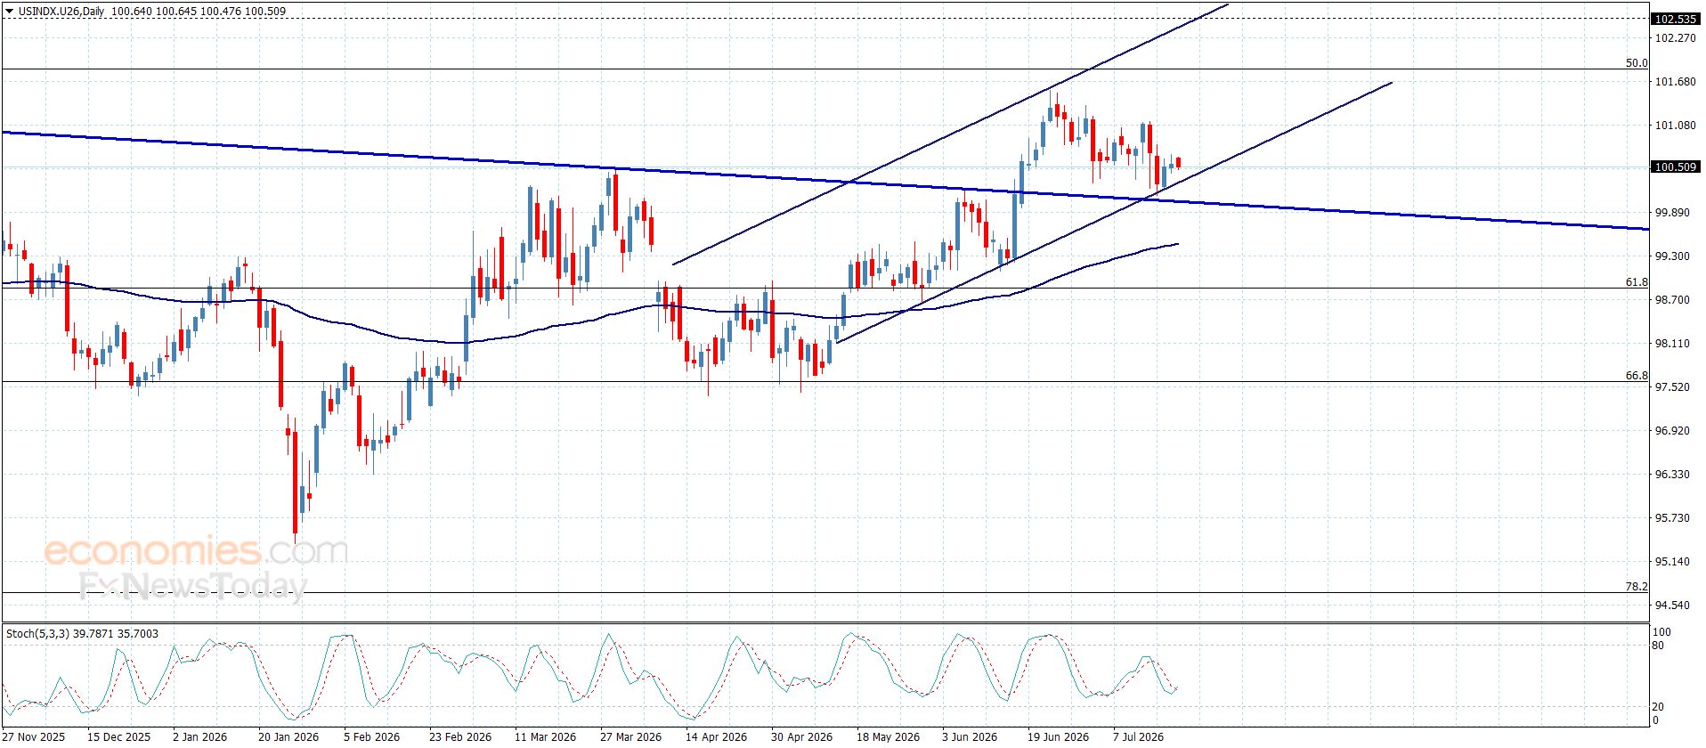
Task: Click the 15 Dec 2025 date label
Action: tap(119, 736)
